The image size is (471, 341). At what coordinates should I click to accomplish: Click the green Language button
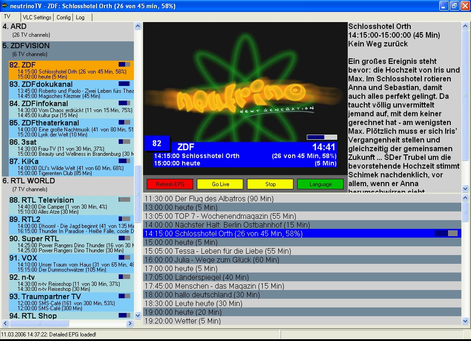pos(321,184)
